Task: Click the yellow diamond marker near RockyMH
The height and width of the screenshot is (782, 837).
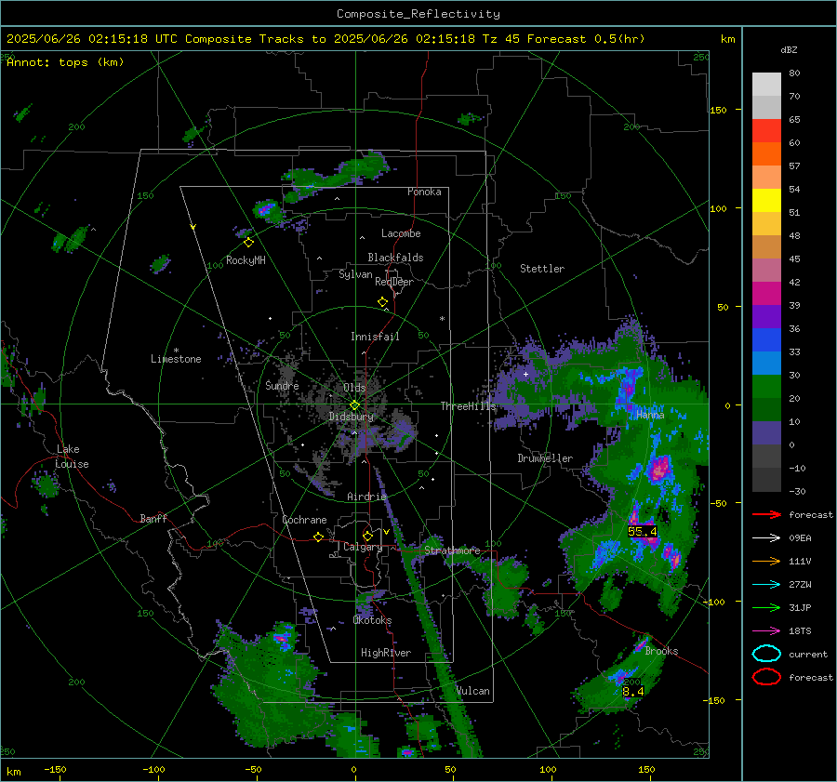Action: pos(248,243)
